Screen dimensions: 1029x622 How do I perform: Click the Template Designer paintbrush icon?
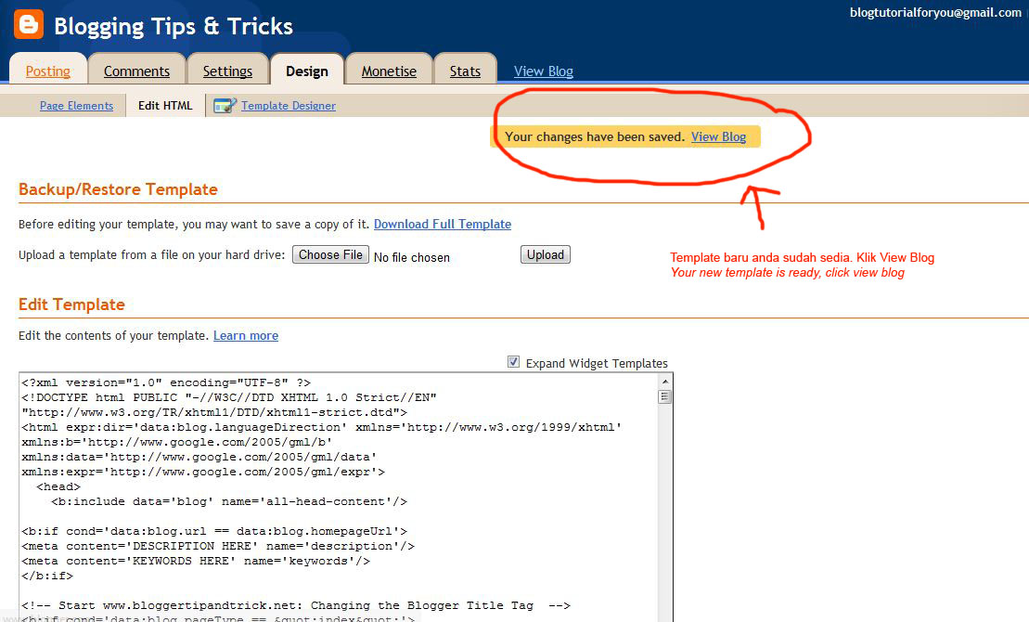click(x=225, y=105)
